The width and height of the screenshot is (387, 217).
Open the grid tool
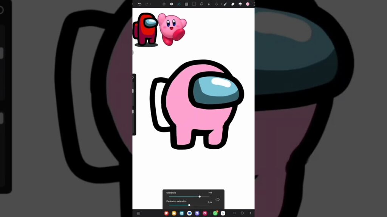(187, 4)
